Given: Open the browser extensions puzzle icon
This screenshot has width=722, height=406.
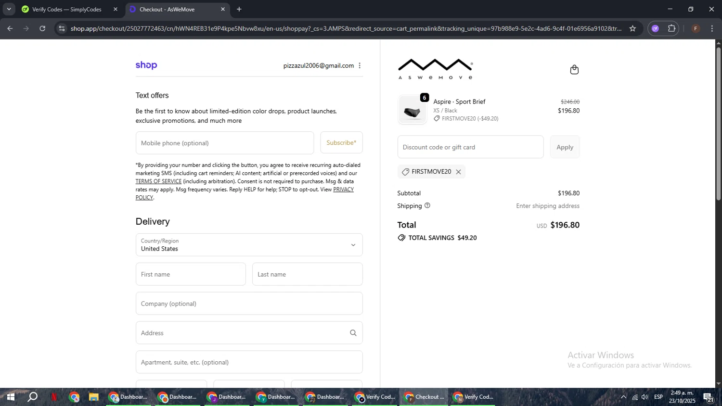Looking at the screenshot, I should 672,28.
